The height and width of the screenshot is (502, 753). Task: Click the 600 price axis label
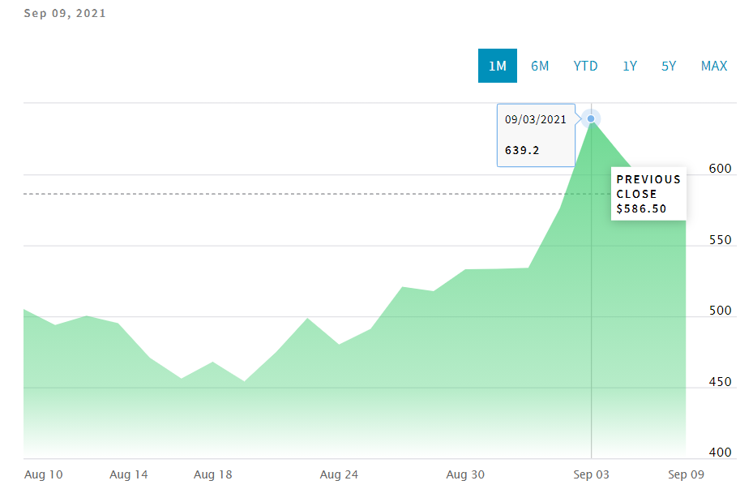[720, 169]
